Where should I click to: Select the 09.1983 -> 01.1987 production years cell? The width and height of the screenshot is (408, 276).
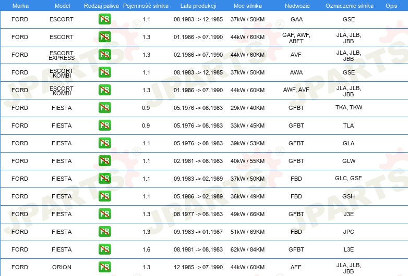coord(198,232)
